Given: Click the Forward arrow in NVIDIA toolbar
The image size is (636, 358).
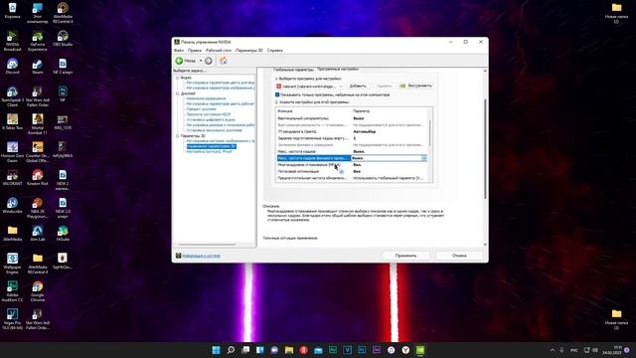Looking at the screenshot, I should pos(209,61).
